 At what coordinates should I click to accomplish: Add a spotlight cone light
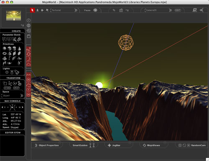click(x=17, y=72)
